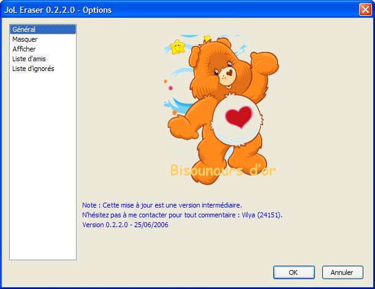Open the Masquer options page
The image size is (375, 289).
(x=43, y=39)
